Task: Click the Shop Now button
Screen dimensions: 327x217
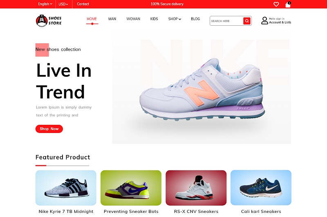Action: pyautogui.click(x=49, y=129)
